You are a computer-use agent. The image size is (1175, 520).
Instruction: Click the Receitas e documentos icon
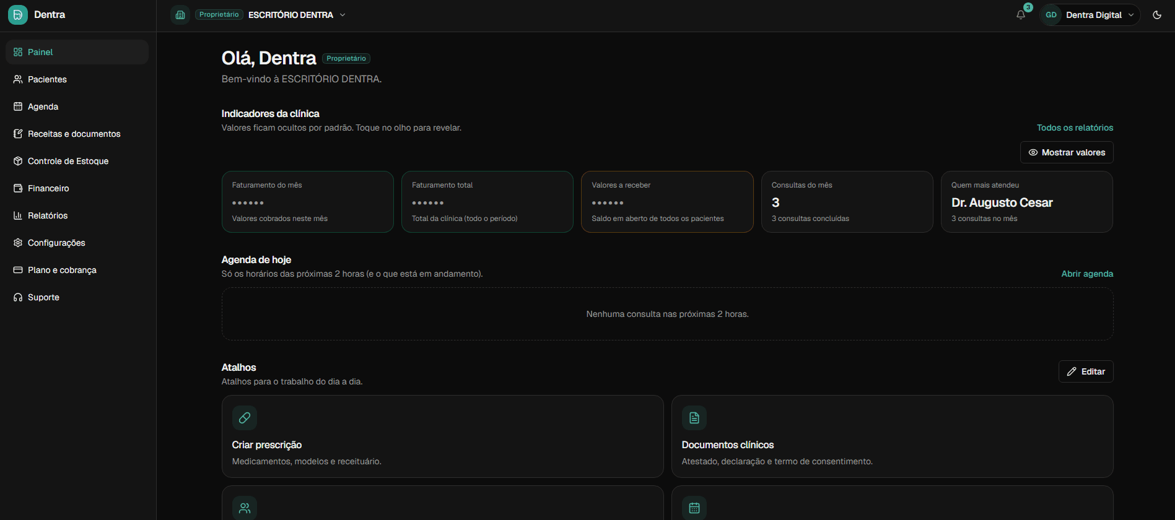pyautogui.click(x=18, y=134)
